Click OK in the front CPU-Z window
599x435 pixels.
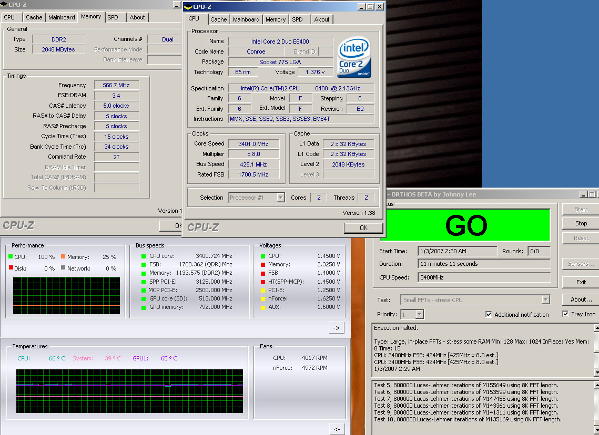tap(363, 228)
